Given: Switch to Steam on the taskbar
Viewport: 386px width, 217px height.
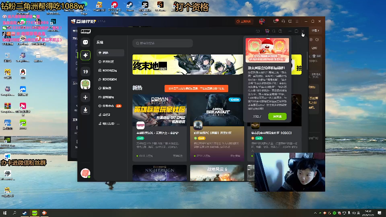Looking at the screenshot, I should (x=25, y=213).
